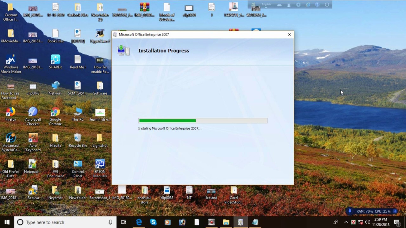Open the People icon in taskbar
The image size is (406, 228).
click(335, 222)
